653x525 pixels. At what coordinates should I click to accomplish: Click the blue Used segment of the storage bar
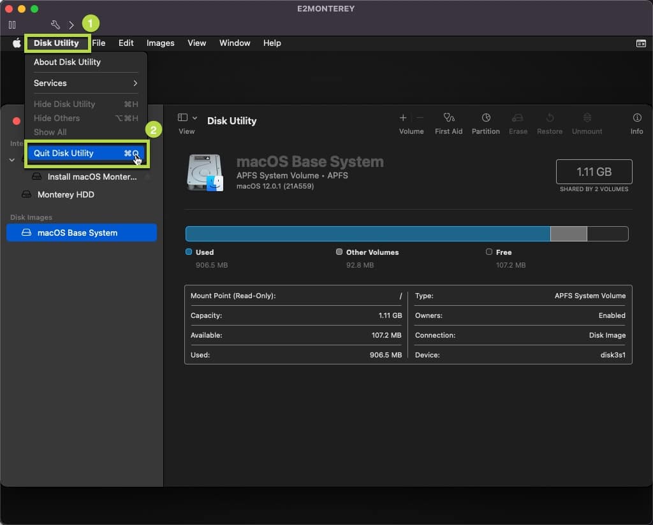coord(368,234)
